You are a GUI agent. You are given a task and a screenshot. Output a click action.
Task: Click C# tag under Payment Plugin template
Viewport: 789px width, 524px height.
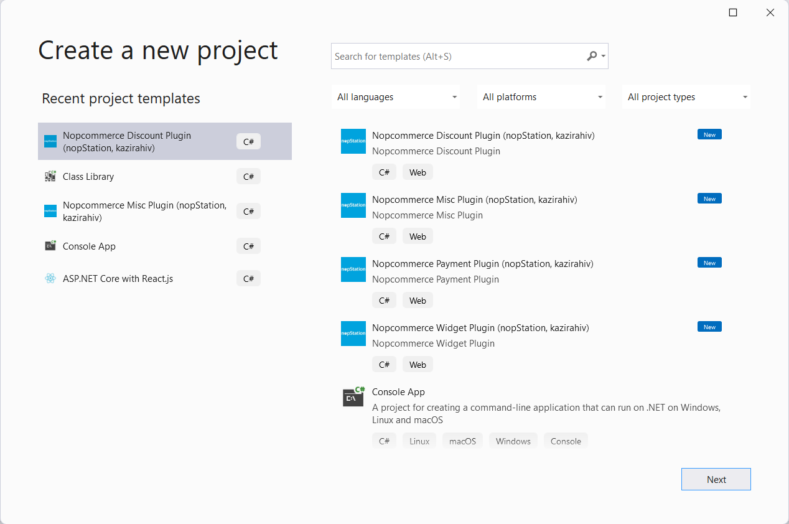pyautogui.click(x=384, y=301)
